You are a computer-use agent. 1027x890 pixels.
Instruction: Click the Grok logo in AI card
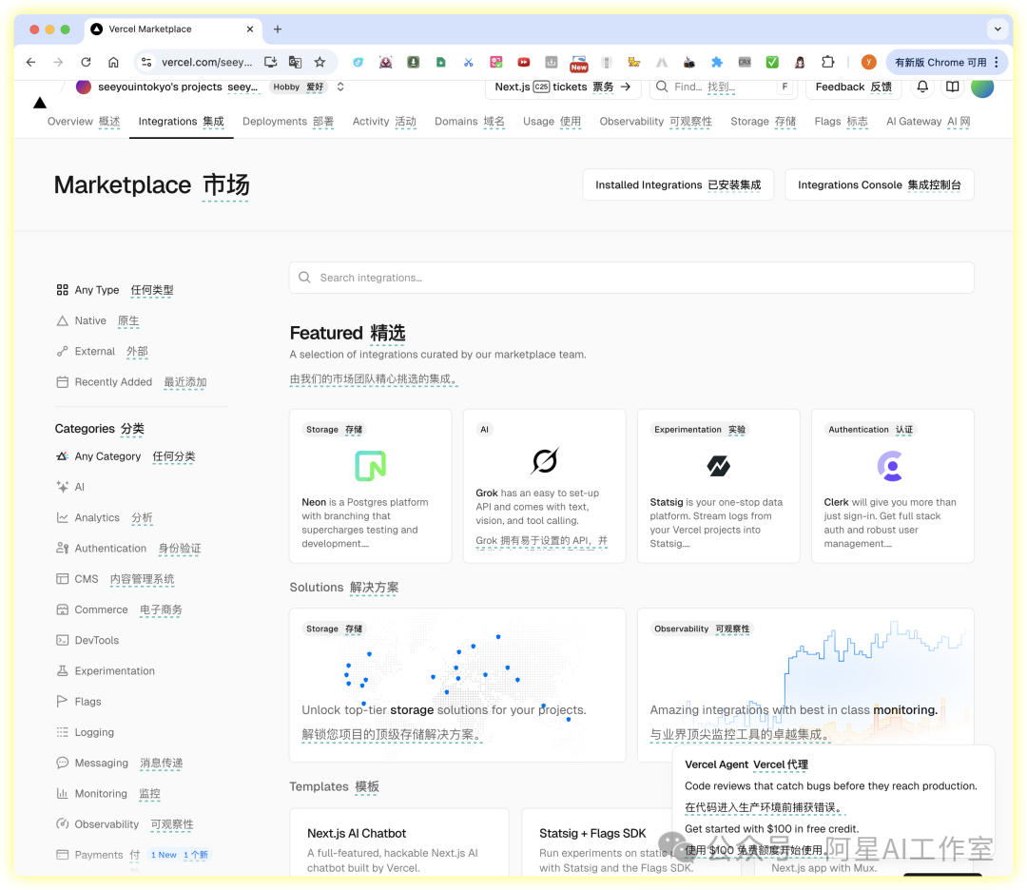544,460
